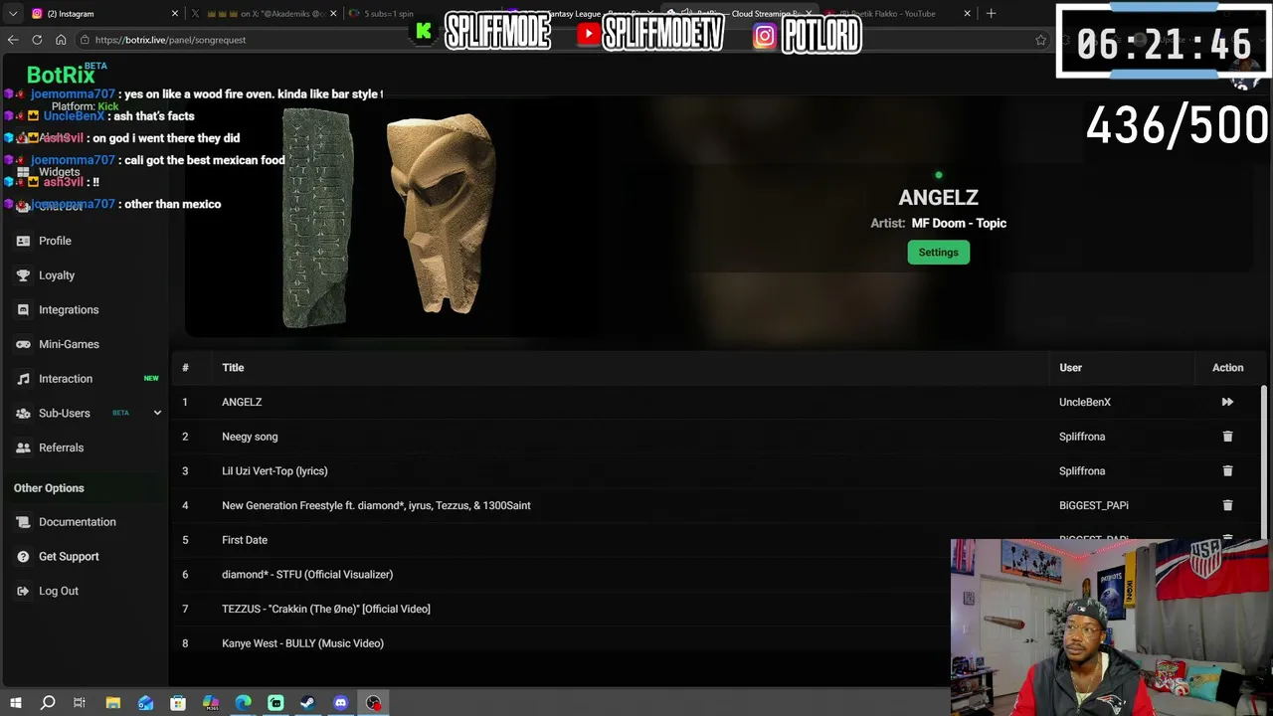This screenshot has width=1273, height=716.
Task: Open the Profile page icon in sidebar
Action: [x=23, y=241]
